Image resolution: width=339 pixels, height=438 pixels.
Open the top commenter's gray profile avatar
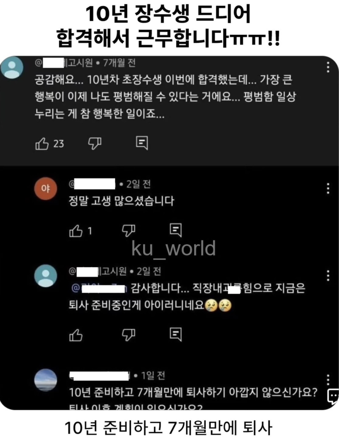click(12, 67)
